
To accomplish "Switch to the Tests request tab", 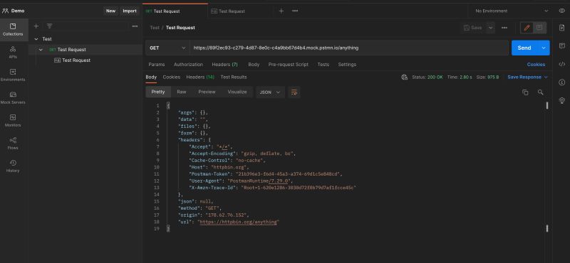I will [323, 64].
